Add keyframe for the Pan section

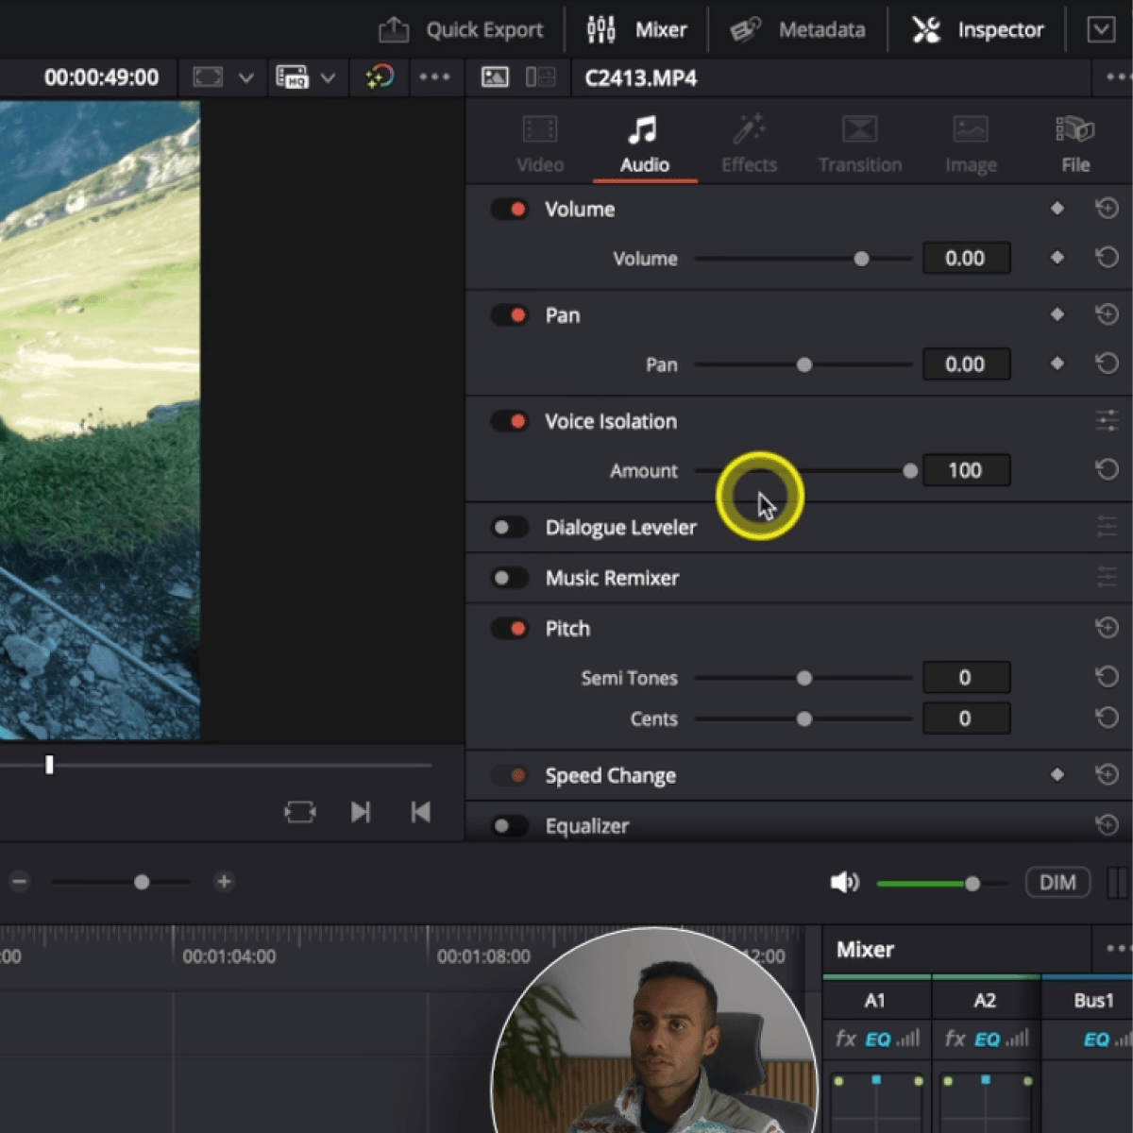tap(1057, 314)
